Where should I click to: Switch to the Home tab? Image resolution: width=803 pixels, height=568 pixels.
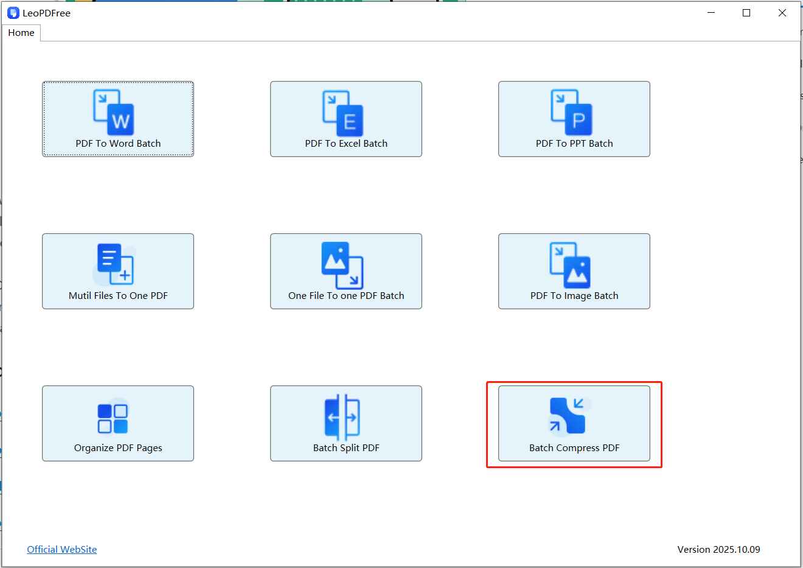21,32
